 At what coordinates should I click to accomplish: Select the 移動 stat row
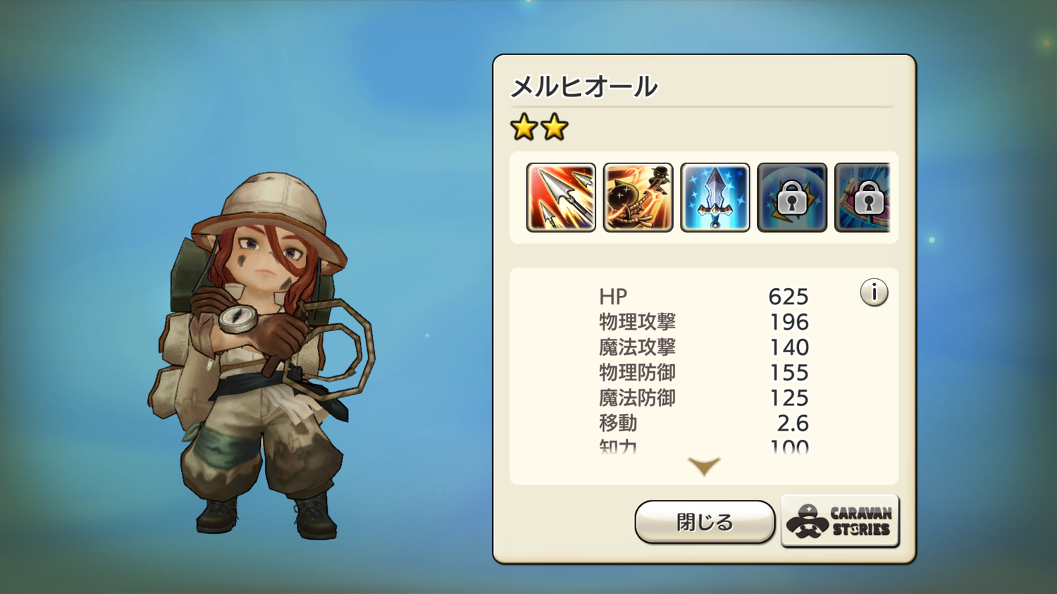(704, 423)
